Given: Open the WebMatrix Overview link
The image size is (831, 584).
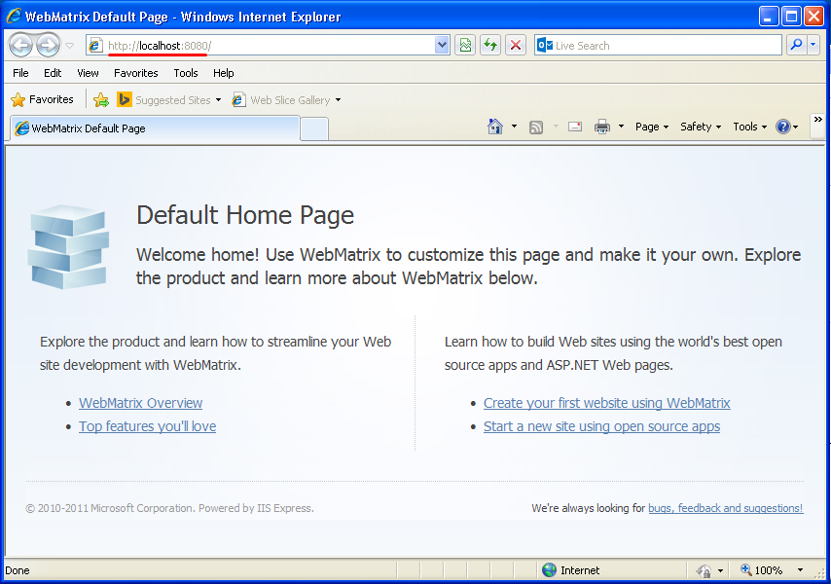Looking at the screenshot, I should coord(140,403).
